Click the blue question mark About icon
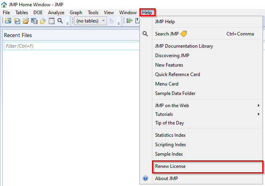This screenshot has width=265, height=186. click(145, 178)
